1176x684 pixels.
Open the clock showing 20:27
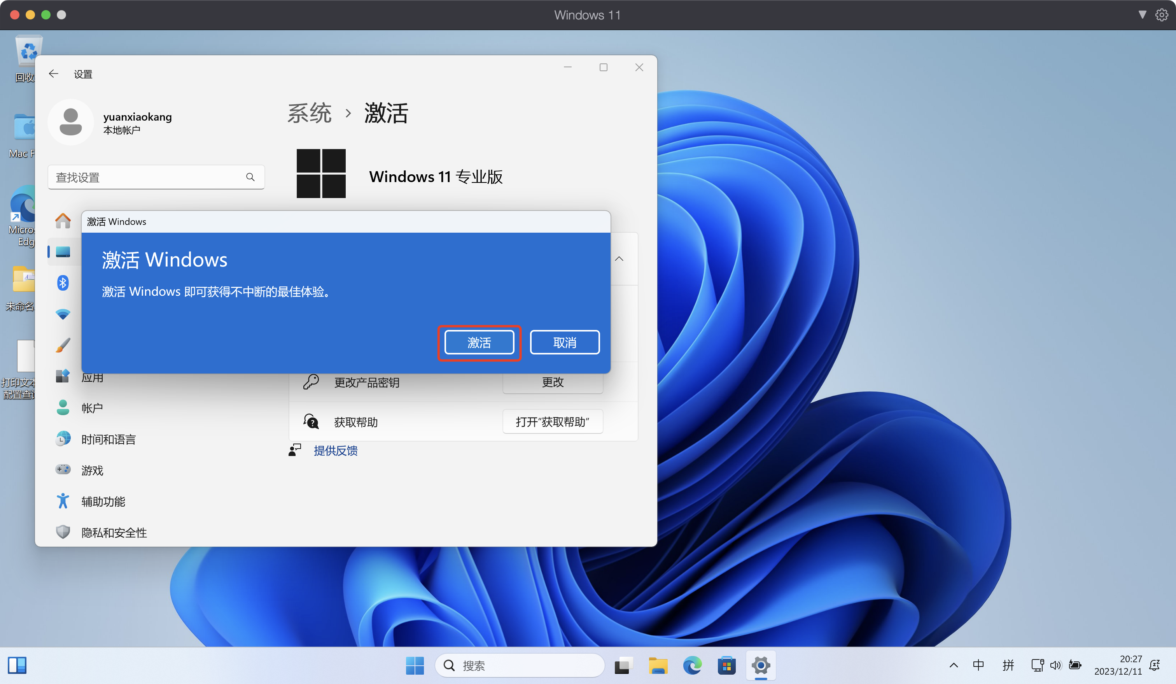point(1118,665)
